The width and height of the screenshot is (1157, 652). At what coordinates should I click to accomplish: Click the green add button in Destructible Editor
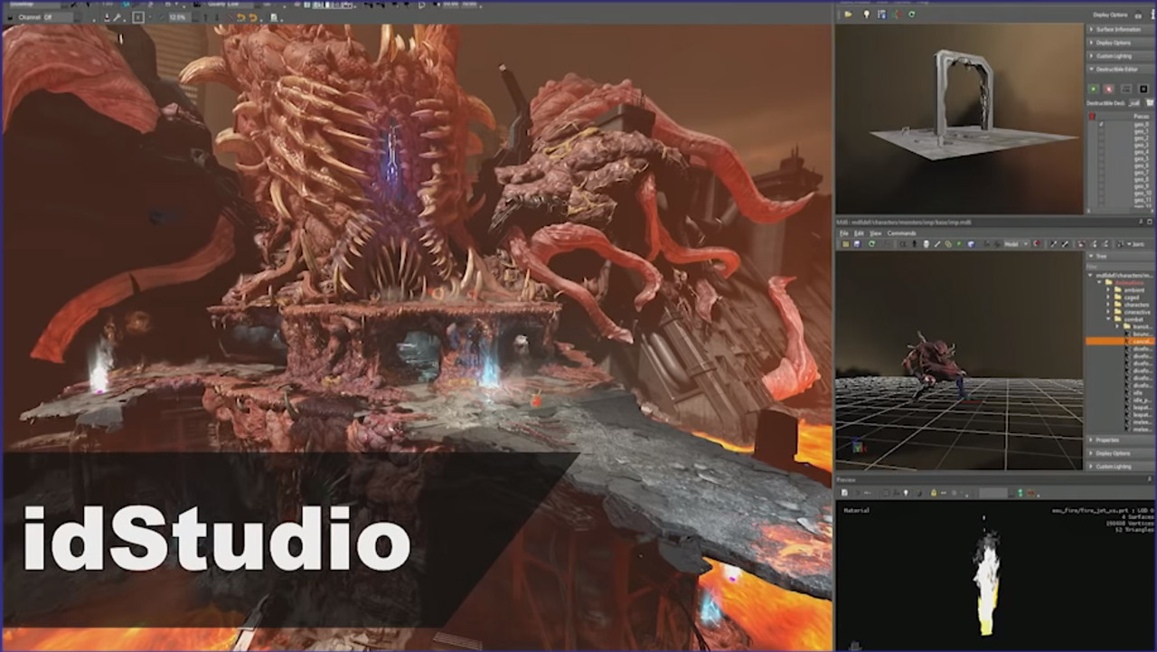1093,89
